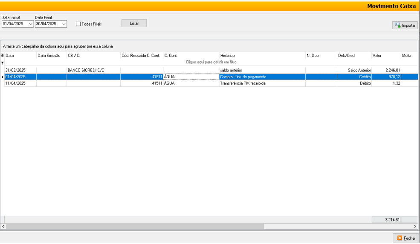Click 'Transferência PIX recebida' cell
Viewport: 420px width, 244px height.
click(x=262, y=83)
